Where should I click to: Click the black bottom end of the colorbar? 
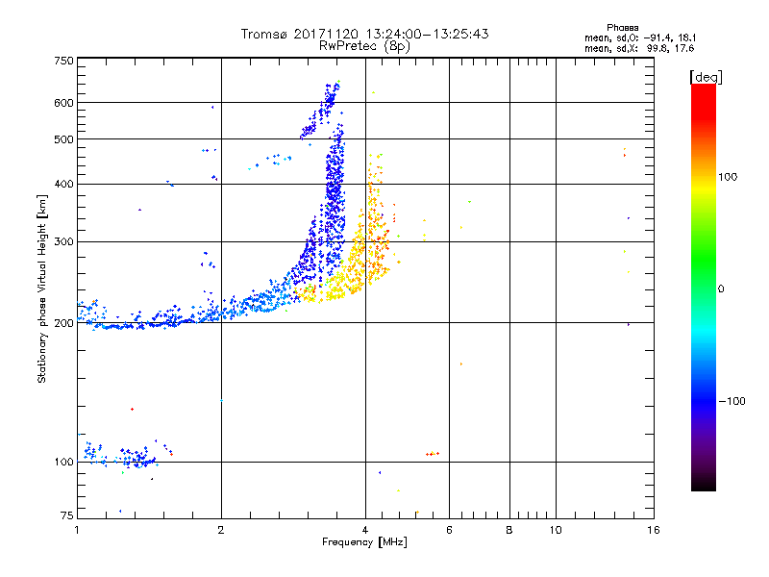point(704,486)
